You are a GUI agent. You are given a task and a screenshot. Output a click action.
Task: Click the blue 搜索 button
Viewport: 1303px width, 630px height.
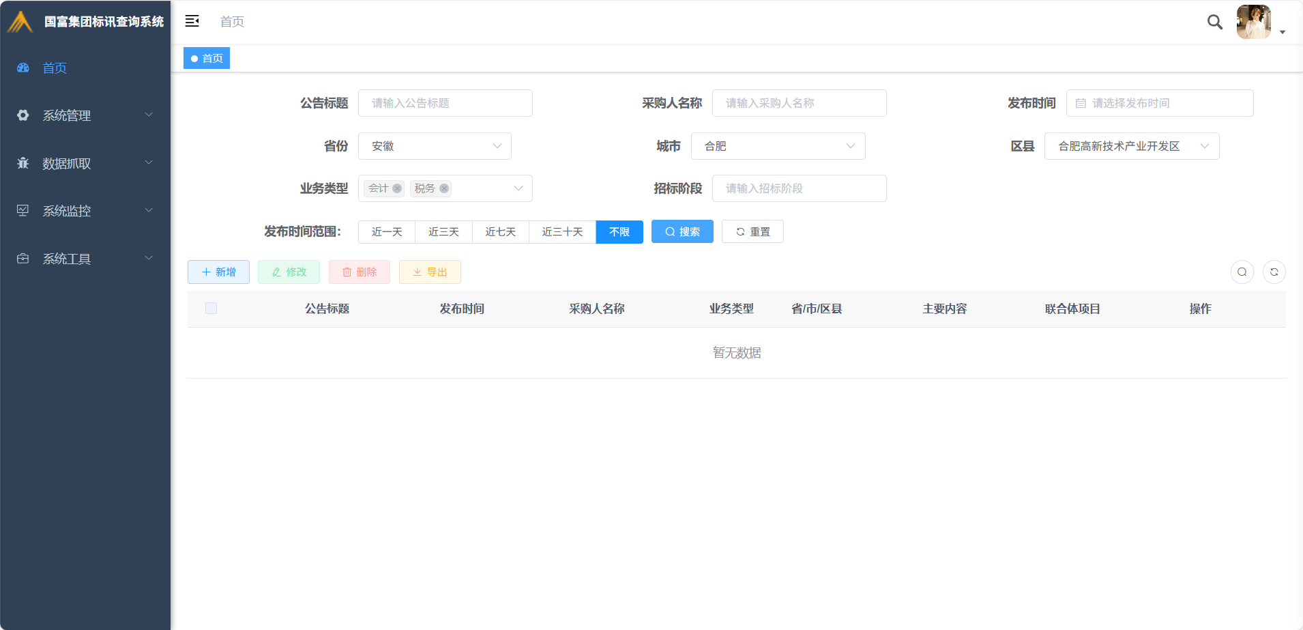point(682,232)
